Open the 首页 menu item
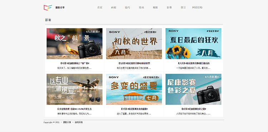Screen dimensions: 268x132 pos(100,7)
